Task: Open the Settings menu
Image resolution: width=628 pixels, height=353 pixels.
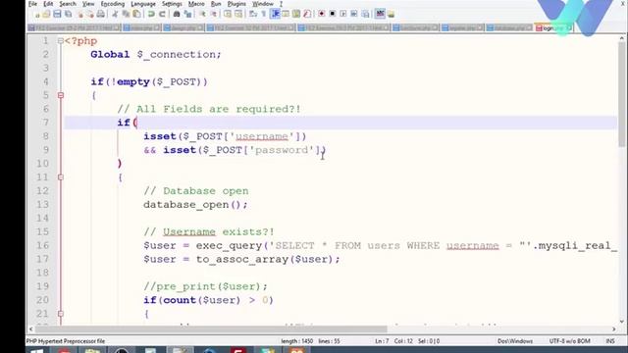Action: (172, 4)
